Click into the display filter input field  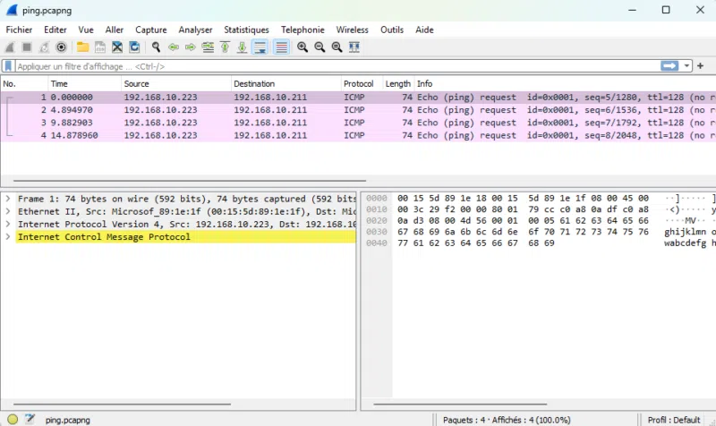click(x=331, y=66)
